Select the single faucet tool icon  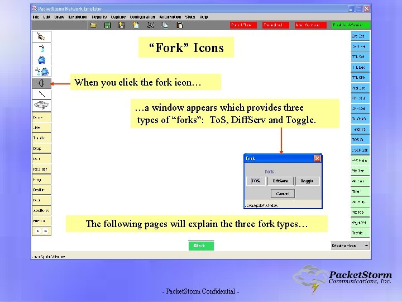click(41, 48)
